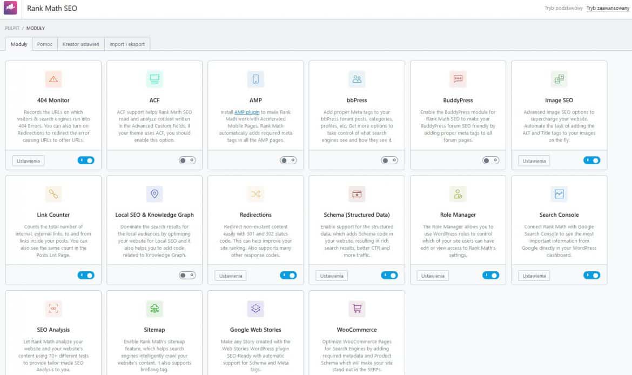
Task: Enable the AMP module toggle
Action: coord(288,160)
